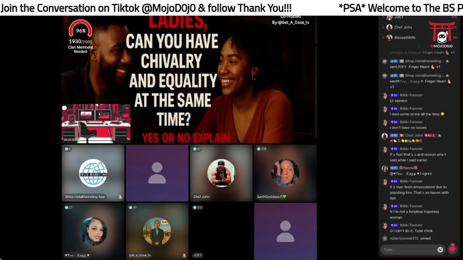Click the No.2 badge next to Chef John

point(430,135)
